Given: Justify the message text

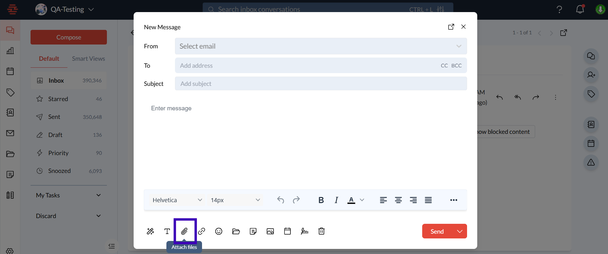Looking at the screenshot, I should 428,200.
